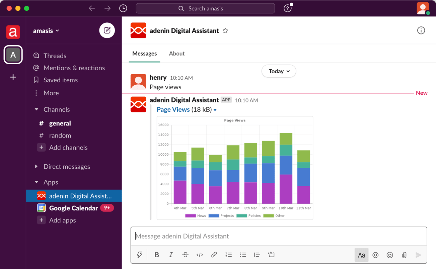Click adenin Digital Assistant header title
The height and width of the screenshot is (269, 436).
pyautogui.click(x=184, y=31)
